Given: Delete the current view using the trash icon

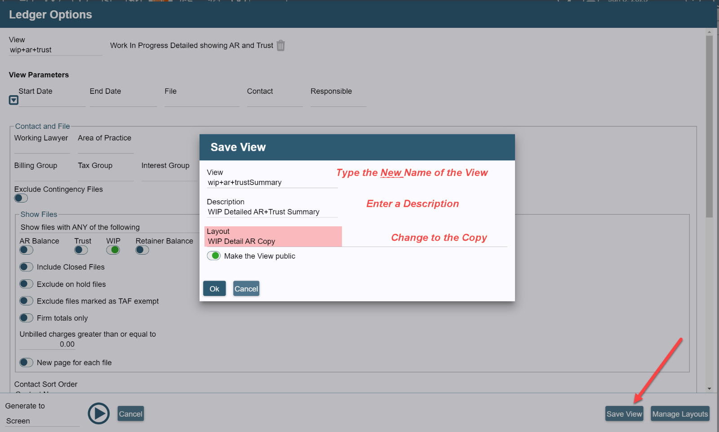Looking at the screenshot, I should coord(281,45).
